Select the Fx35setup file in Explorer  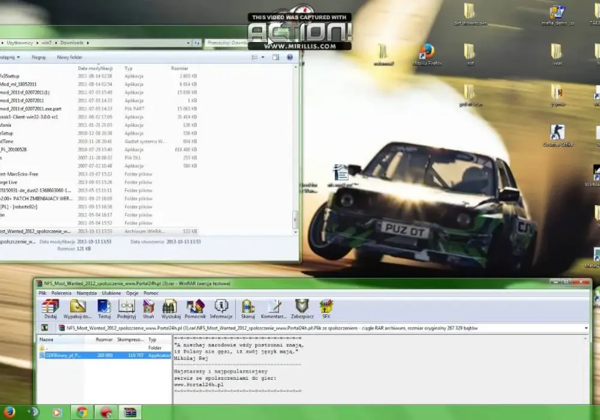99,76
